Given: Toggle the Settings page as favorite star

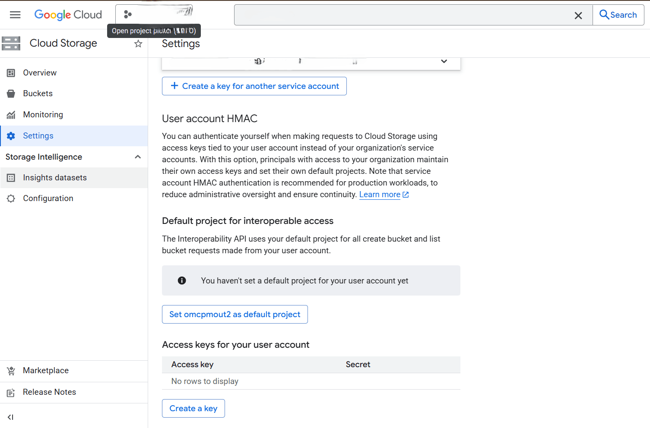Looking at the screenshot, I should [x=138, y=43].
